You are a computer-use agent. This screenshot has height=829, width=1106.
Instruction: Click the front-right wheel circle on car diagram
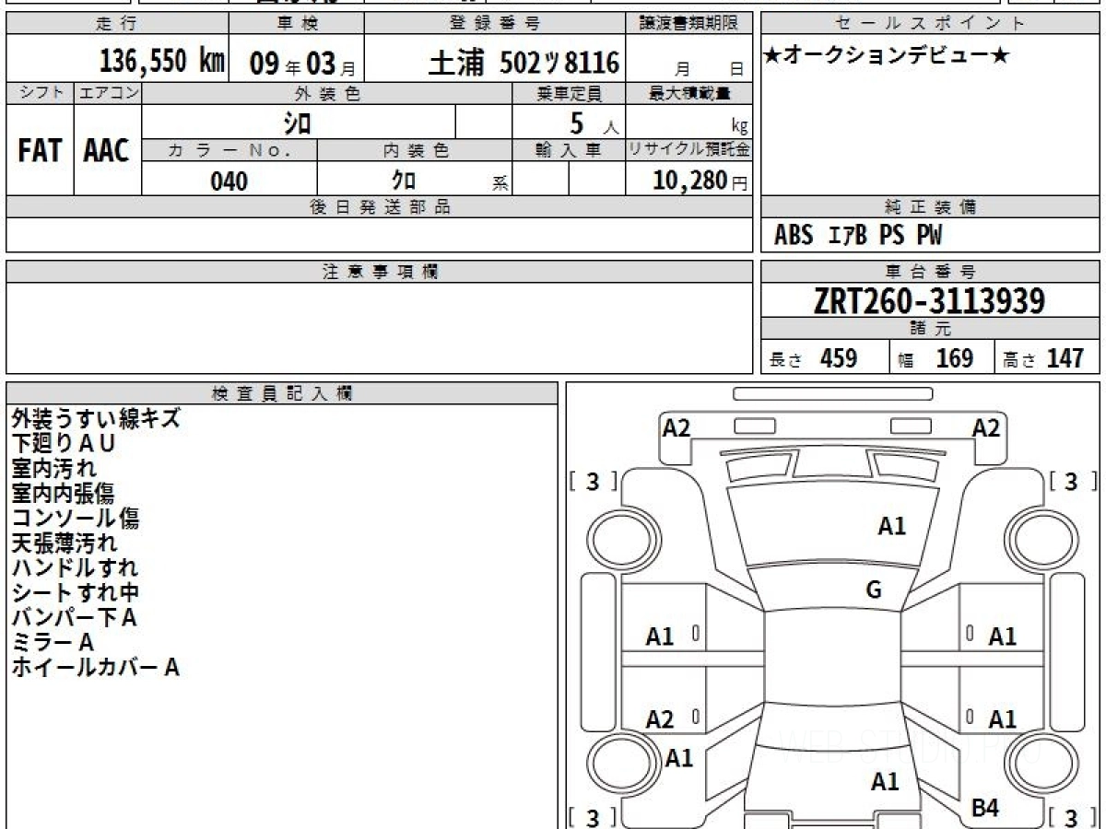1037,536
